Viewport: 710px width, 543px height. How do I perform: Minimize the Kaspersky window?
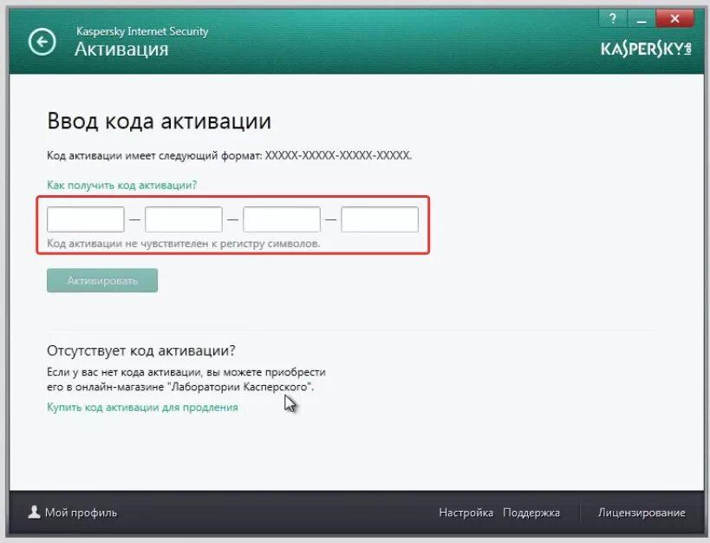tap(642, 18)
